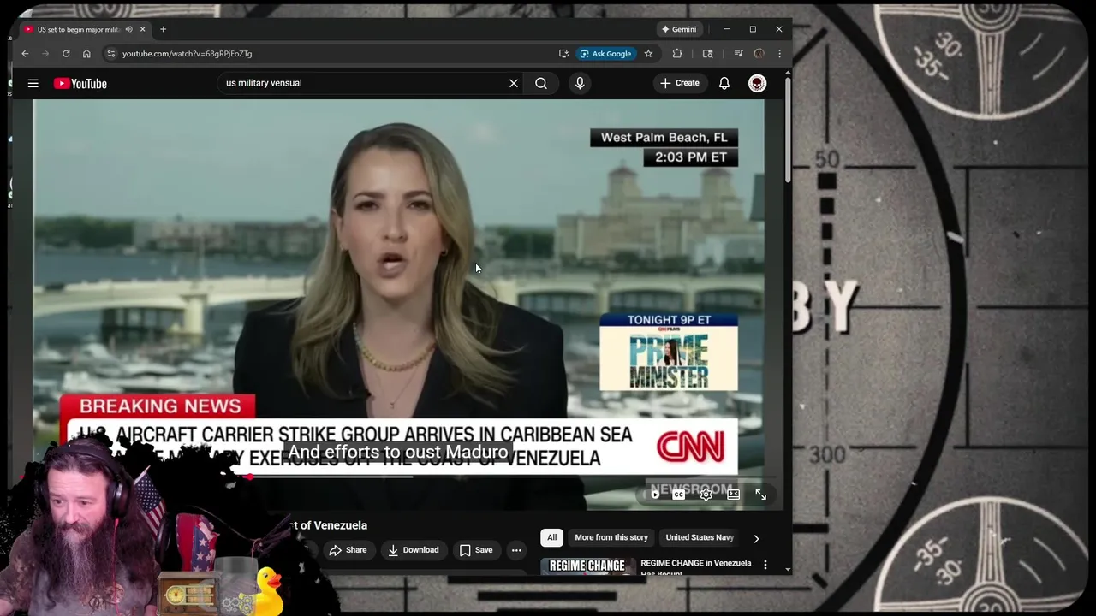
Task: Open REGIME CHANGE in Venezuela video title
Action: 695,566
